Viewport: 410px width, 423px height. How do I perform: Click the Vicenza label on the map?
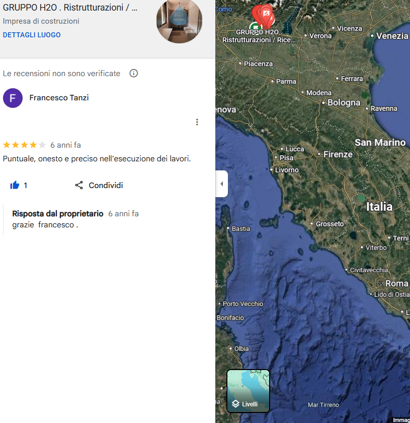(350, 28)
